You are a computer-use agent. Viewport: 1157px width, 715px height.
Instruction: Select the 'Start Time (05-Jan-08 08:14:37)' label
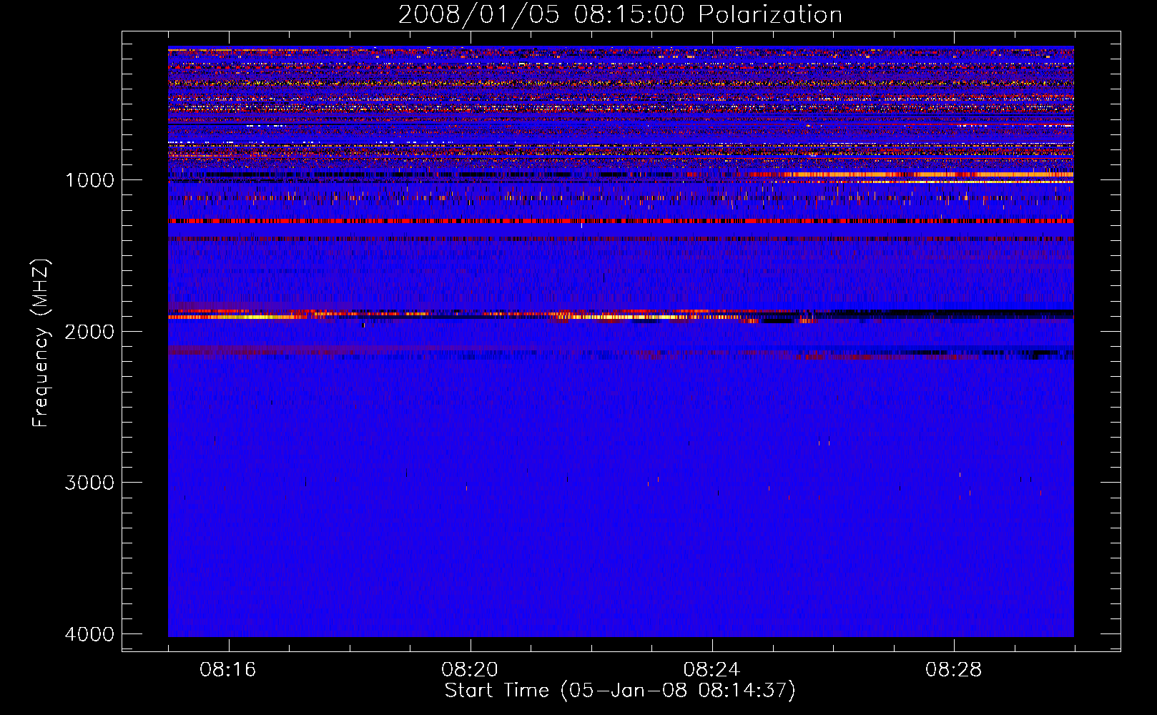pyautogui.click(x=620, y=691)
